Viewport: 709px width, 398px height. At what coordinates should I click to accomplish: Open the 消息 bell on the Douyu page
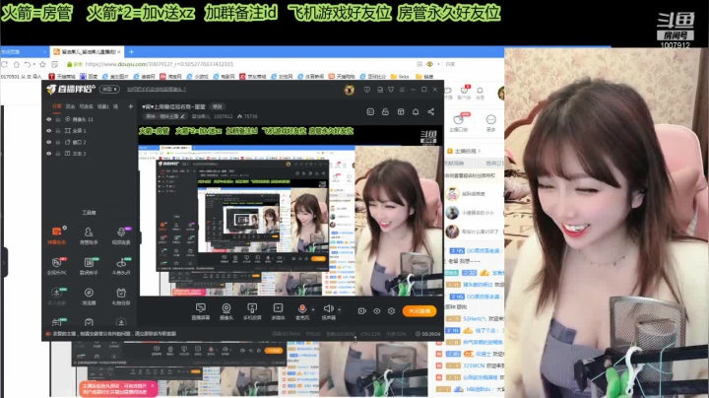480,93
